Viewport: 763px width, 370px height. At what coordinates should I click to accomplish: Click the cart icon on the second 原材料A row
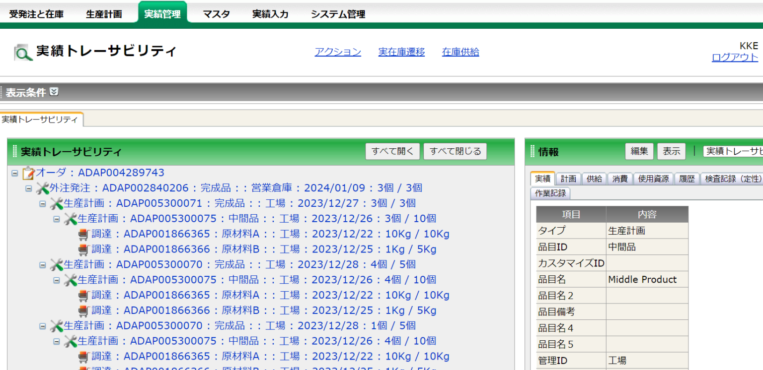[x=84, y=295]
